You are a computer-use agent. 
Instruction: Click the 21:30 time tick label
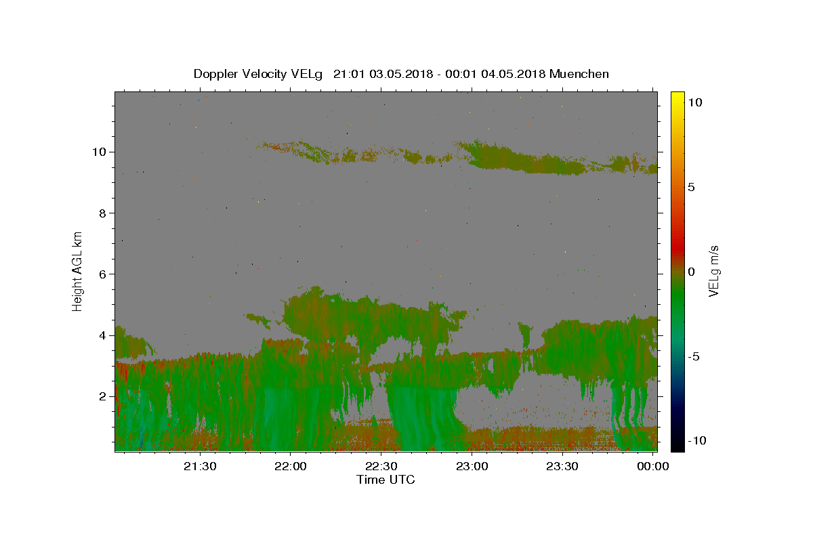click(200, 466)
